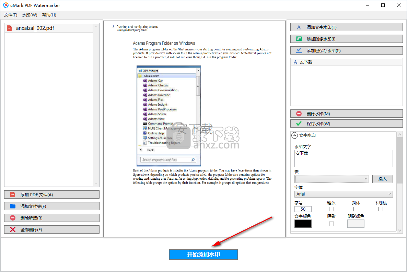
Task: Click the properties panel scrollbar up arrow
Action: (399, 134)
